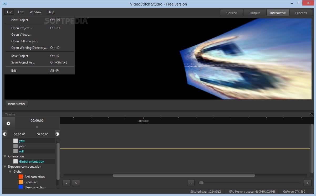The image size is (316, 196).
Task: Click the timeline horizontal scrollbar thumb
Action: [x=184, y=175]
